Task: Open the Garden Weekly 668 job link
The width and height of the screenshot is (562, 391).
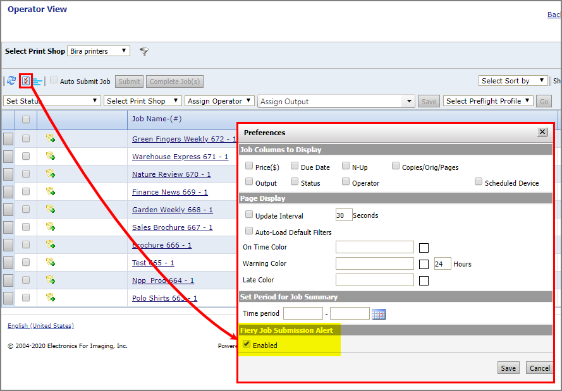Action: point(172,210)
